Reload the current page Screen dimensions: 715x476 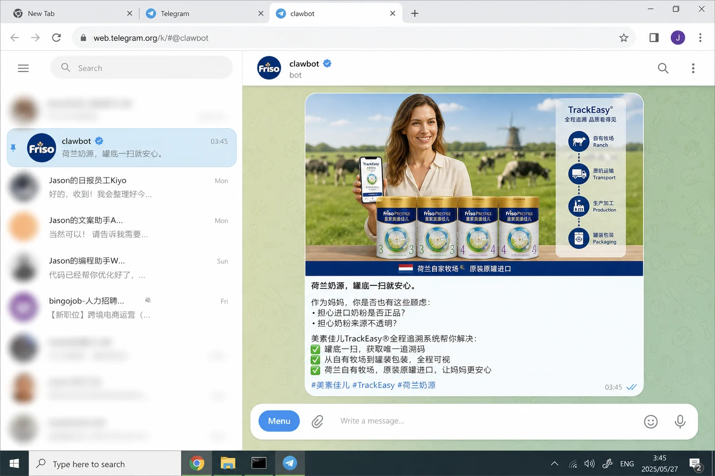[56, 38]
